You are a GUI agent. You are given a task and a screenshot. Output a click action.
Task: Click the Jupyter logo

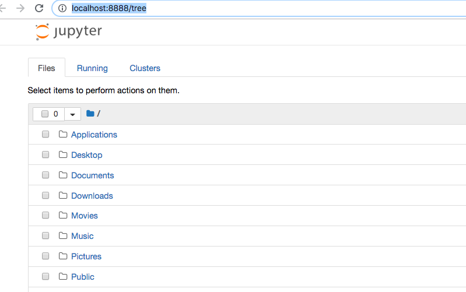[x=69, y=31]
